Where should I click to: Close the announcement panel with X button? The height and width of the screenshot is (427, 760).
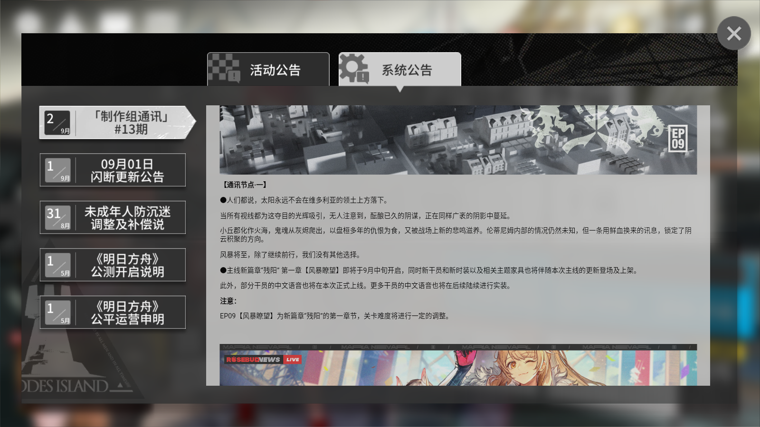[x=734, y=33]
